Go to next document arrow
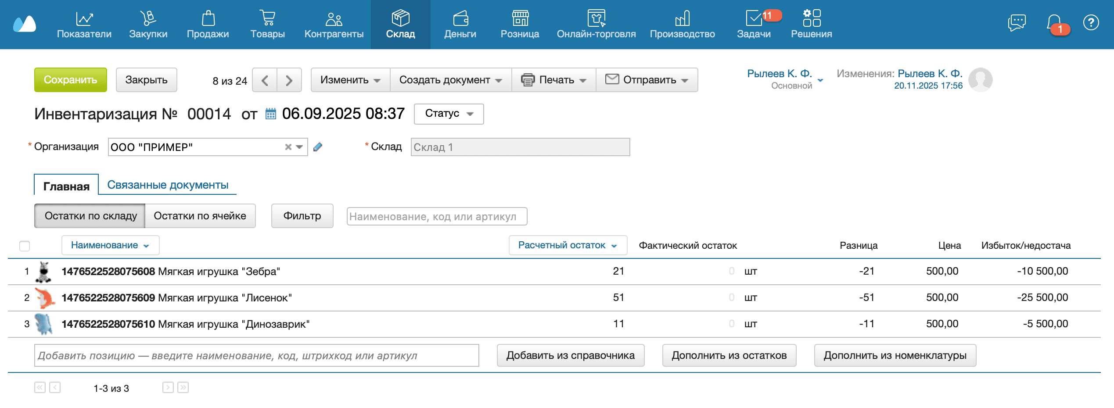This screenshot has height=408, width=1114. 289,80
